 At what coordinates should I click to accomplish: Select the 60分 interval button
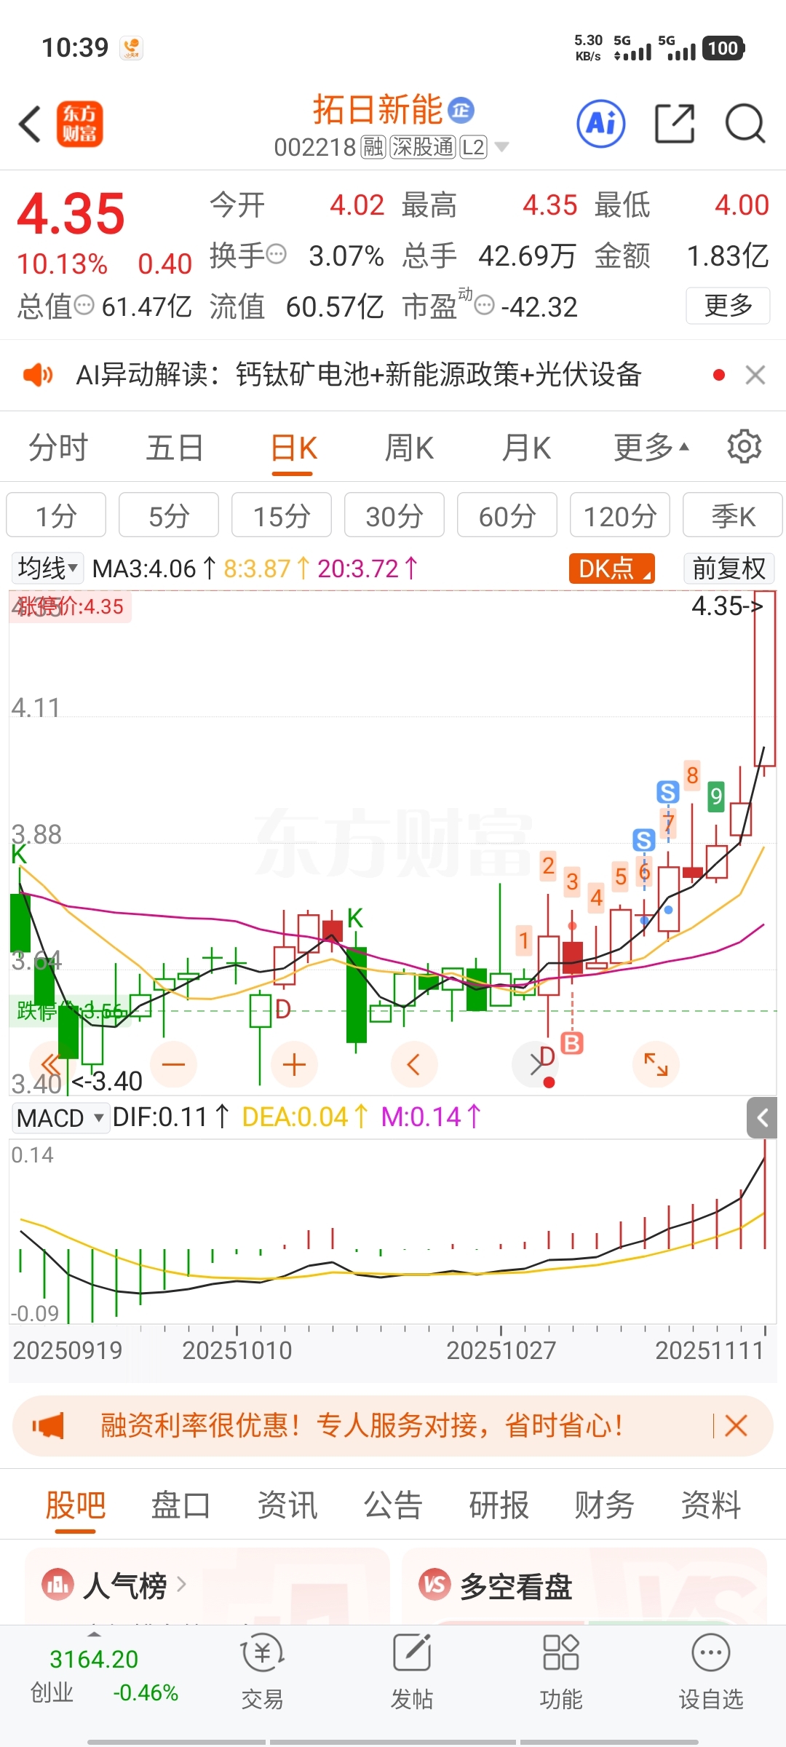507,516
